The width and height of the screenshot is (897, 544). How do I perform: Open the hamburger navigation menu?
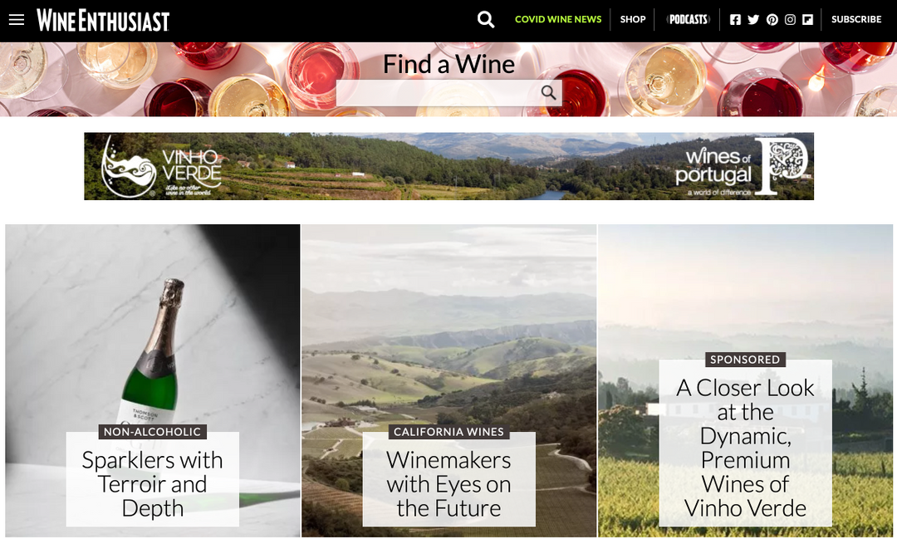click(17, 20)
